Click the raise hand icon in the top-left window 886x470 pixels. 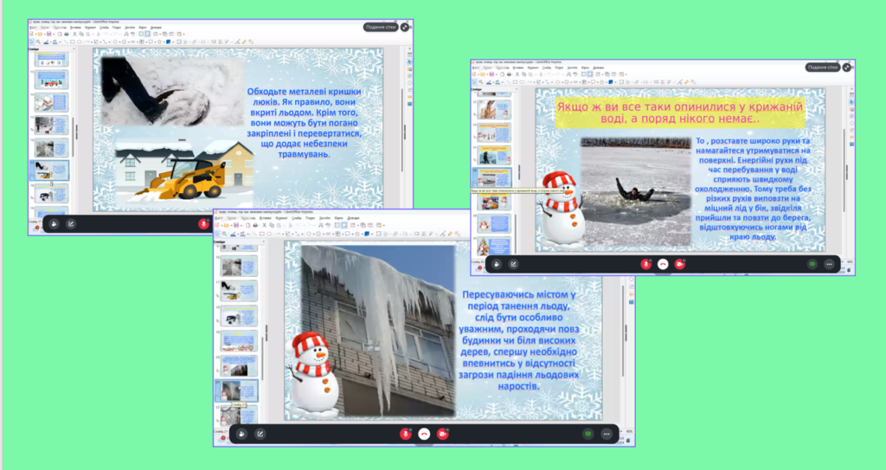[x=54, y=223]
